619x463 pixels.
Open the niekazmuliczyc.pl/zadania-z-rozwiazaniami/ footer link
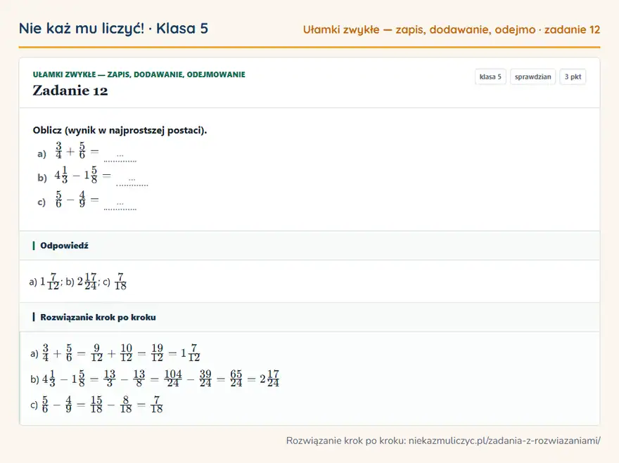[x=504, y=441]
